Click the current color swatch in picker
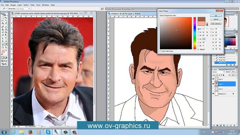240x135 pixels. pyautogui.click(x=201, y=23)
